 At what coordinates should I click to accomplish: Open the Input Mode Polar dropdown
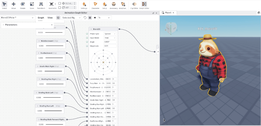pyautogui.click(x=110, y=38)
